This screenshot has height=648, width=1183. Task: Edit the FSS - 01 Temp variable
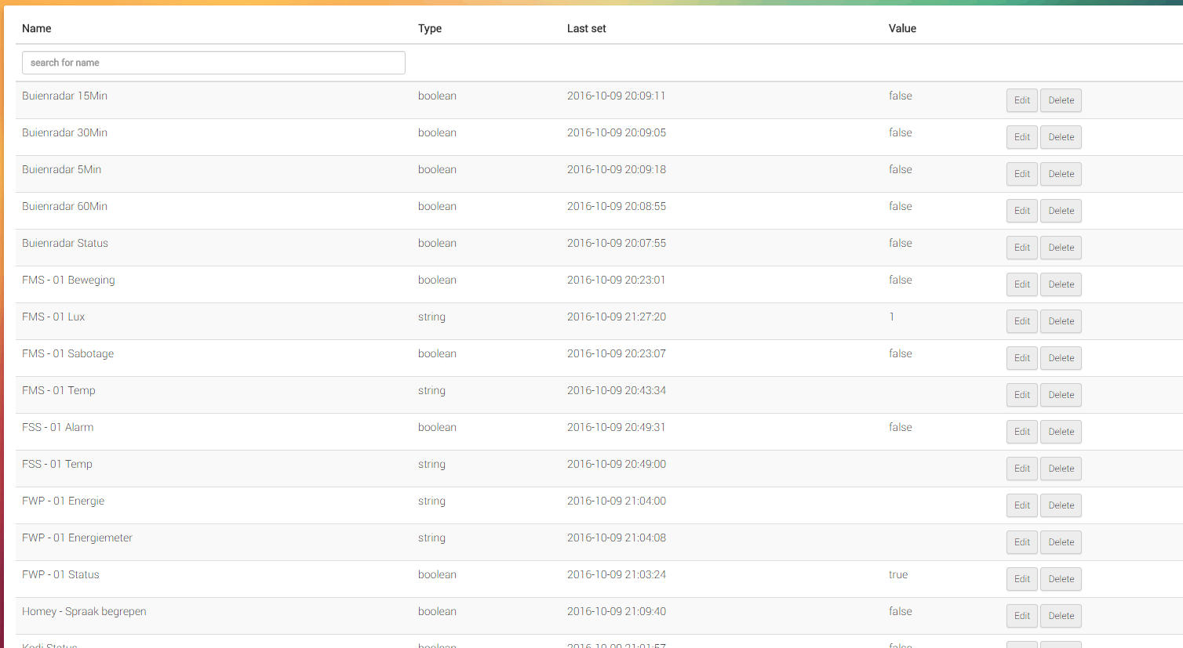(1022, 469)
